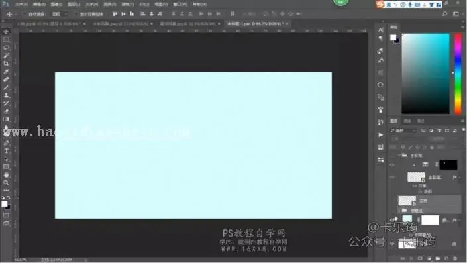Image resolution: width=467 pixels, height=263 pixels.
Task: Open the 图层 auto-select target dropdown
Action: tap(60, 14)
